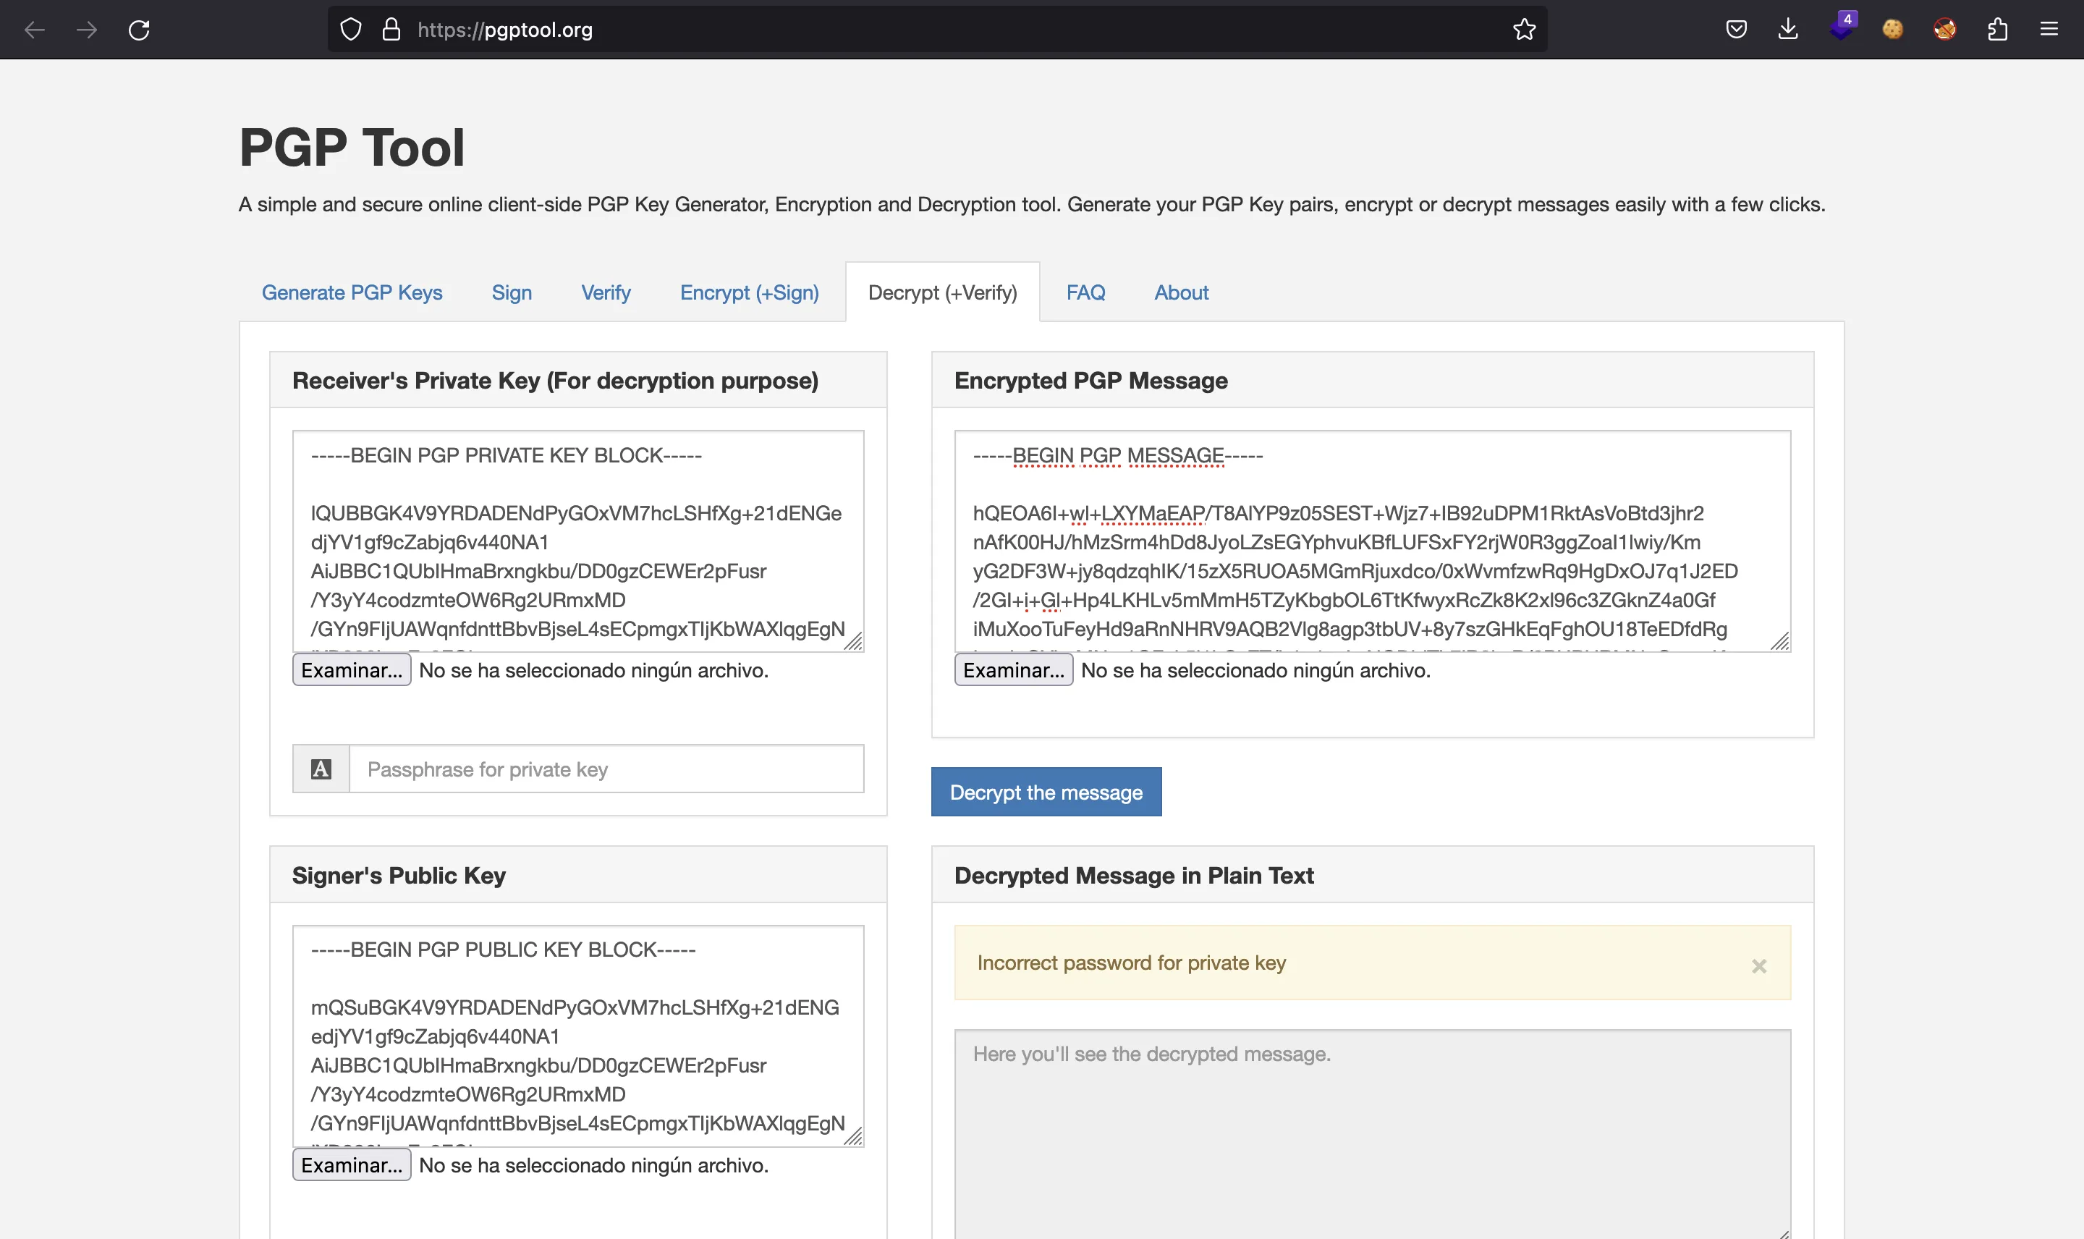Click 'Encrypted PGP Message' panel heading
This screenshot has width=2084, height=1239.
(x=1090, y=381)
